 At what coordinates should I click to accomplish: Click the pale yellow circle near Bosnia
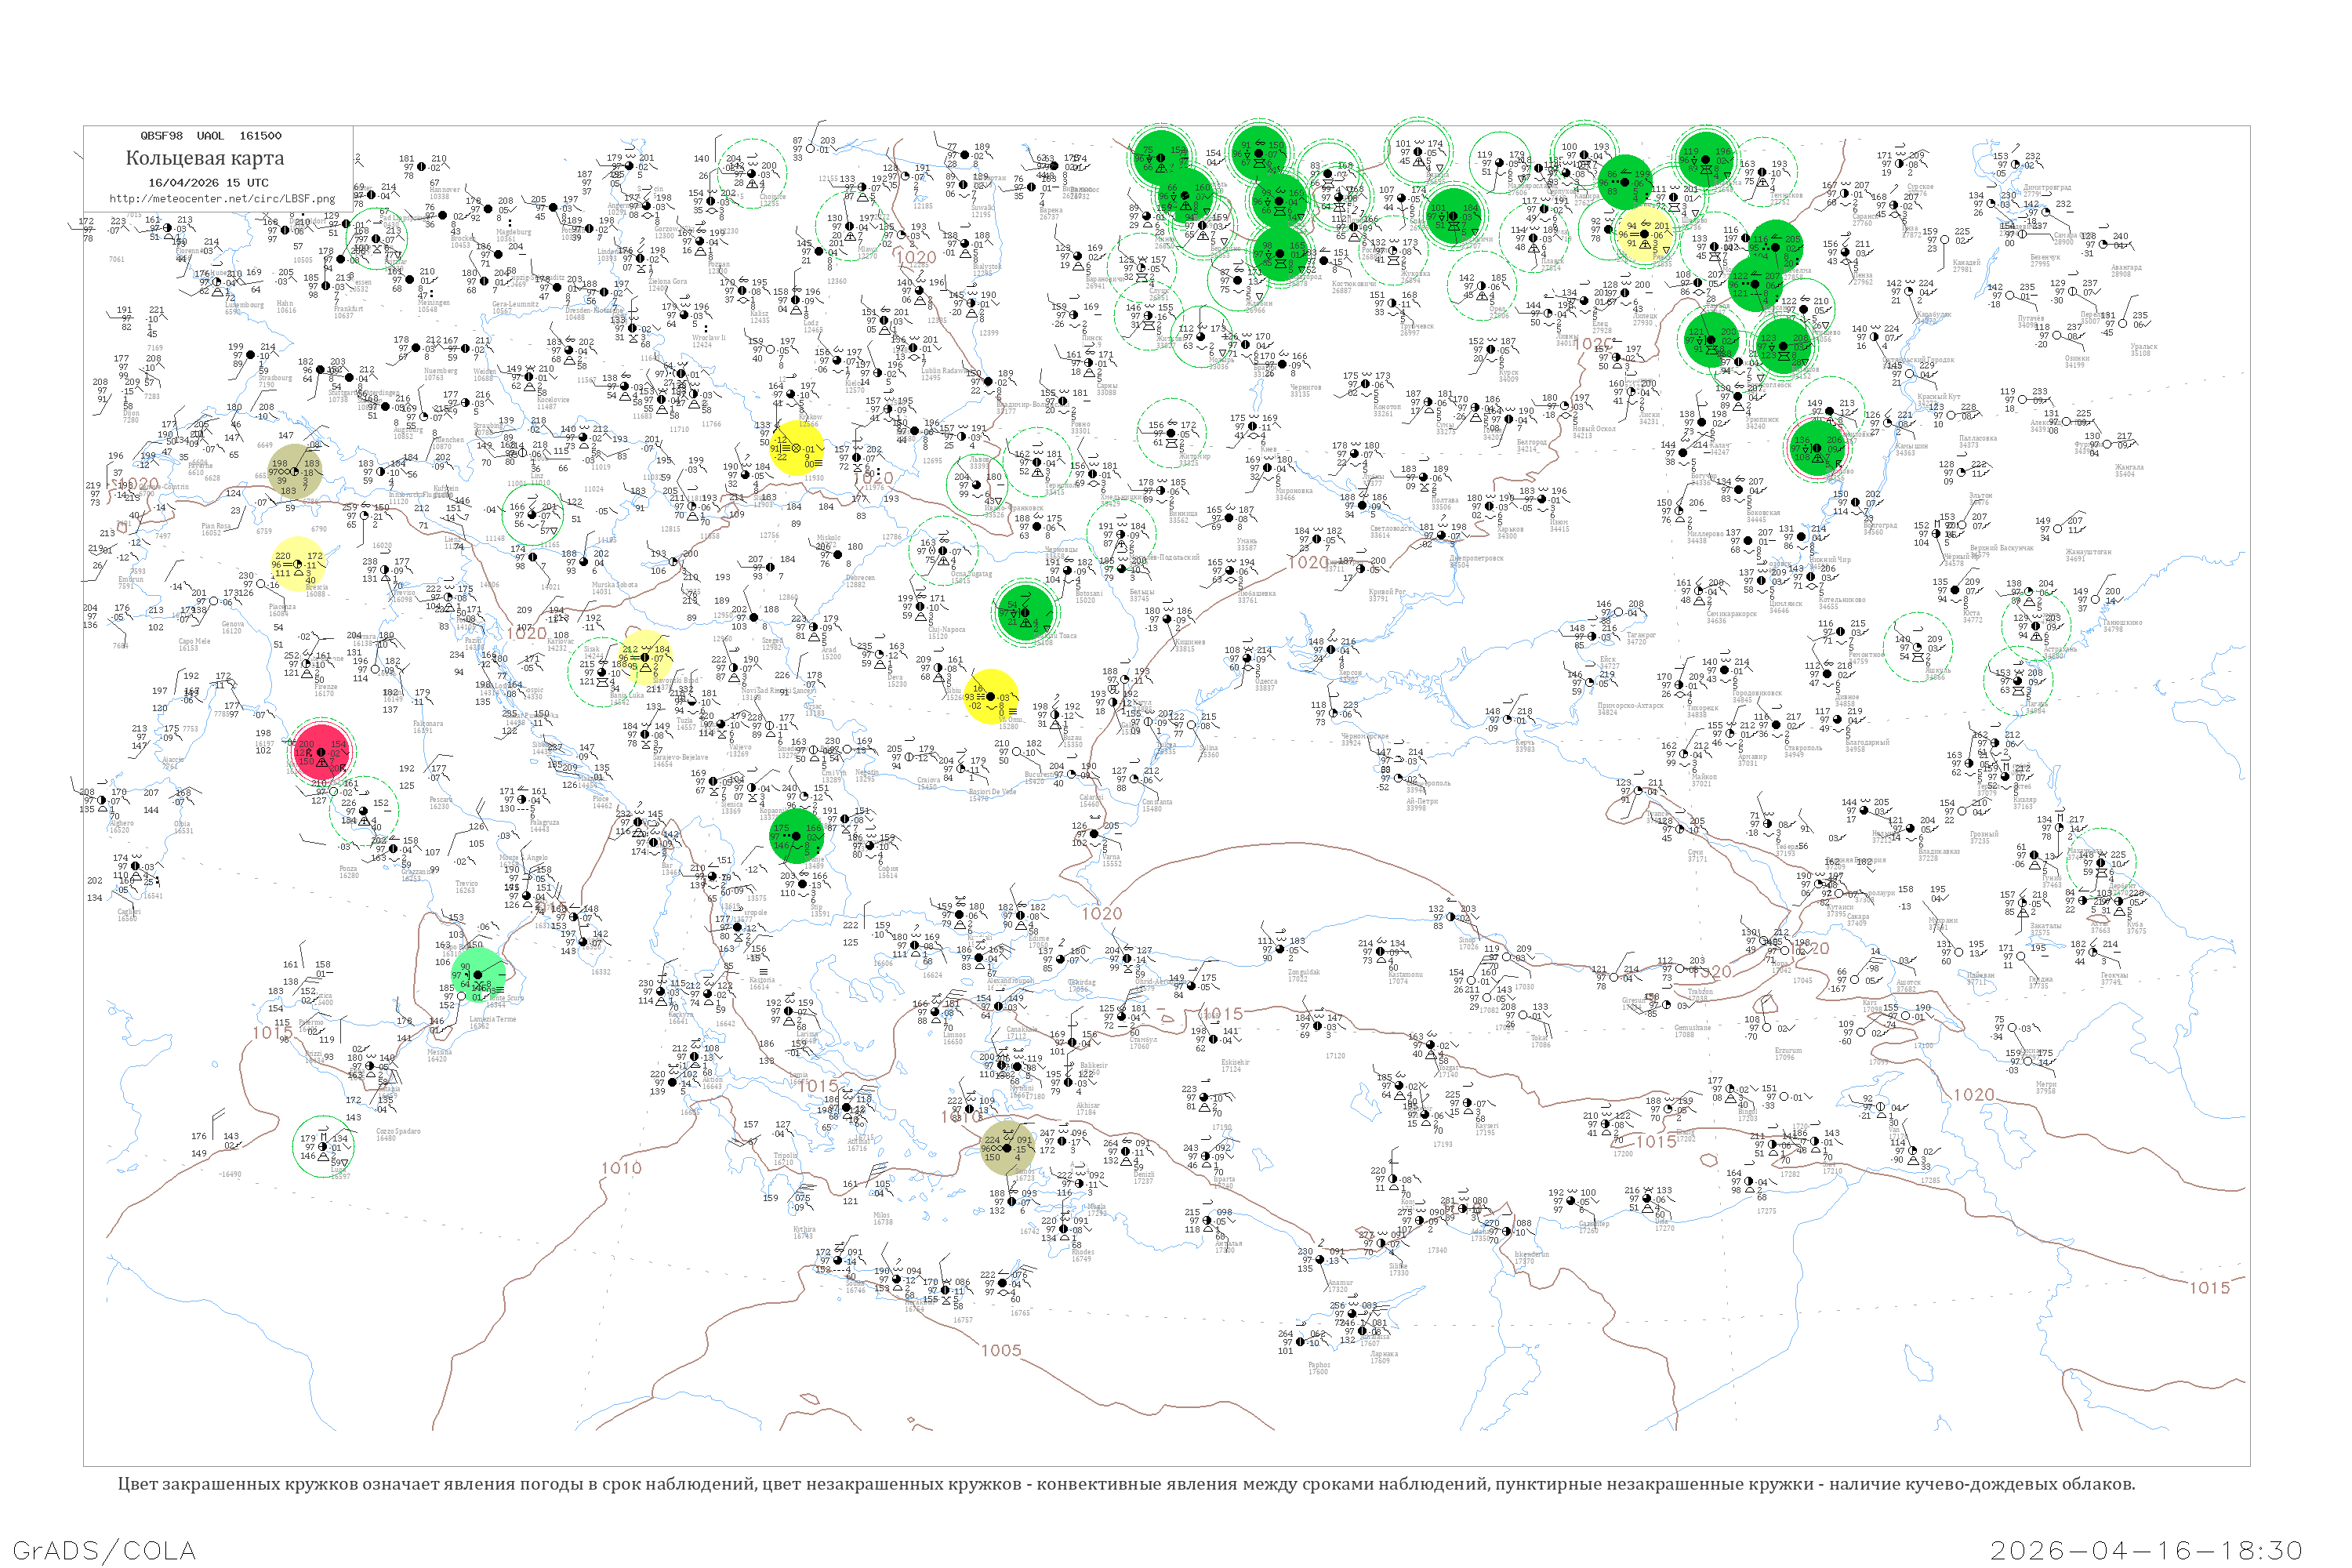[646, 657]
